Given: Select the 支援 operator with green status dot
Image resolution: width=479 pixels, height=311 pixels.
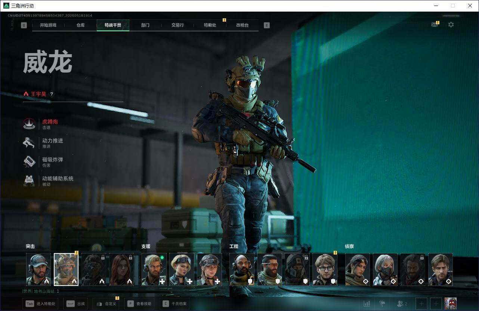Looking at the screenshot, I should [154, 270].
